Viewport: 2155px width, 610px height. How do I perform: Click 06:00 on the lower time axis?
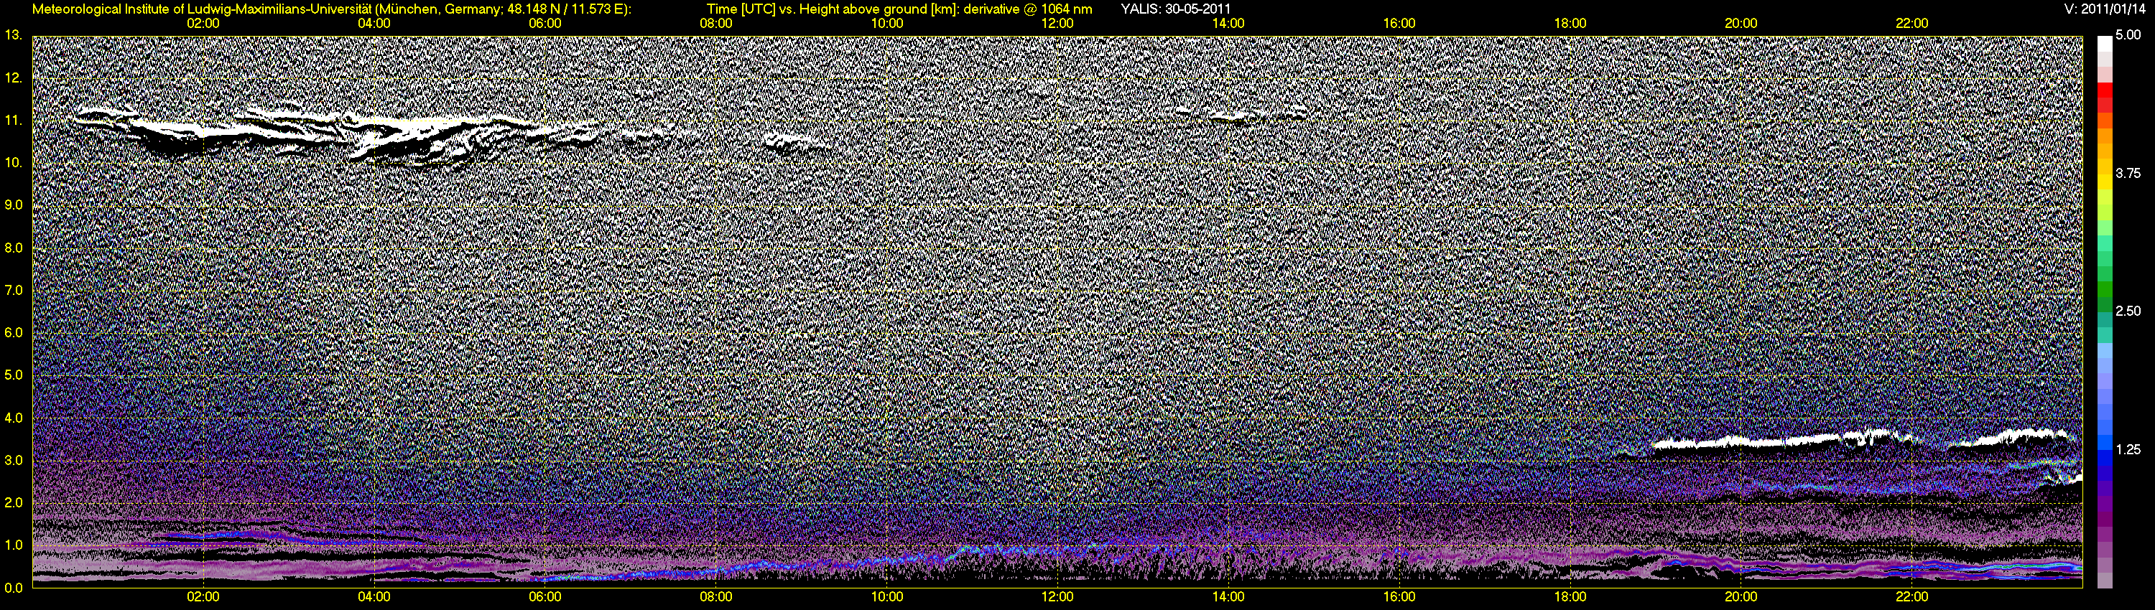click(544, 598)
